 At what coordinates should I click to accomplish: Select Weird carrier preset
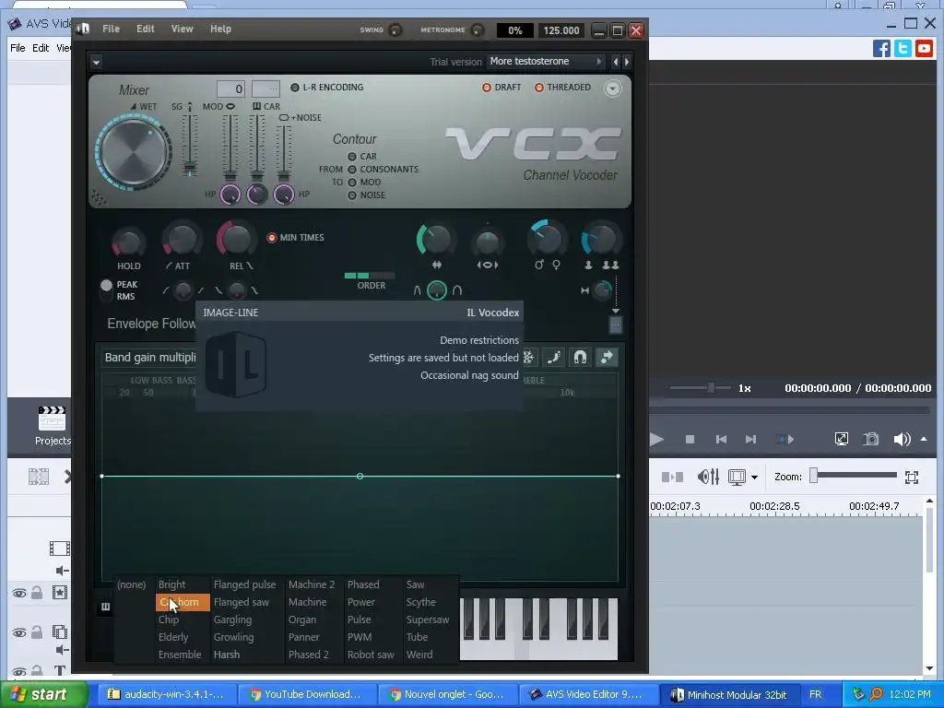(x=419, y=655)
